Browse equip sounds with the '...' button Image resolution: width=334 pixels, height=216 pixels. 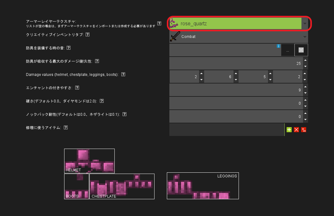pos(288,50)
